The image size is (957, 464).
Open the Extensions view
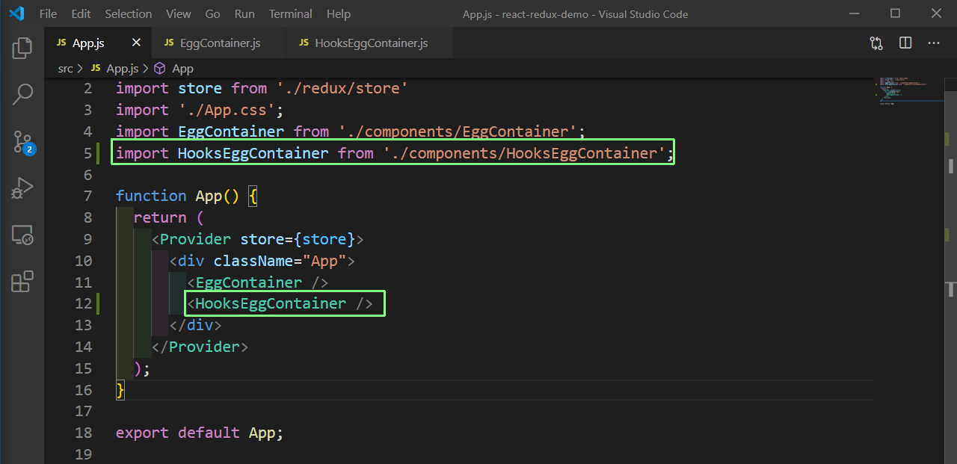click(x=22, y=281)
